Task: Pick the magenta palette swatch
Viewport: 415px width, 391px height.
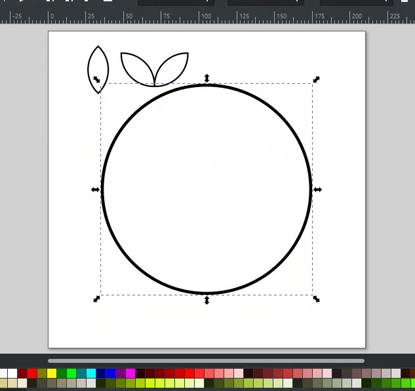Action: point(130,373)
